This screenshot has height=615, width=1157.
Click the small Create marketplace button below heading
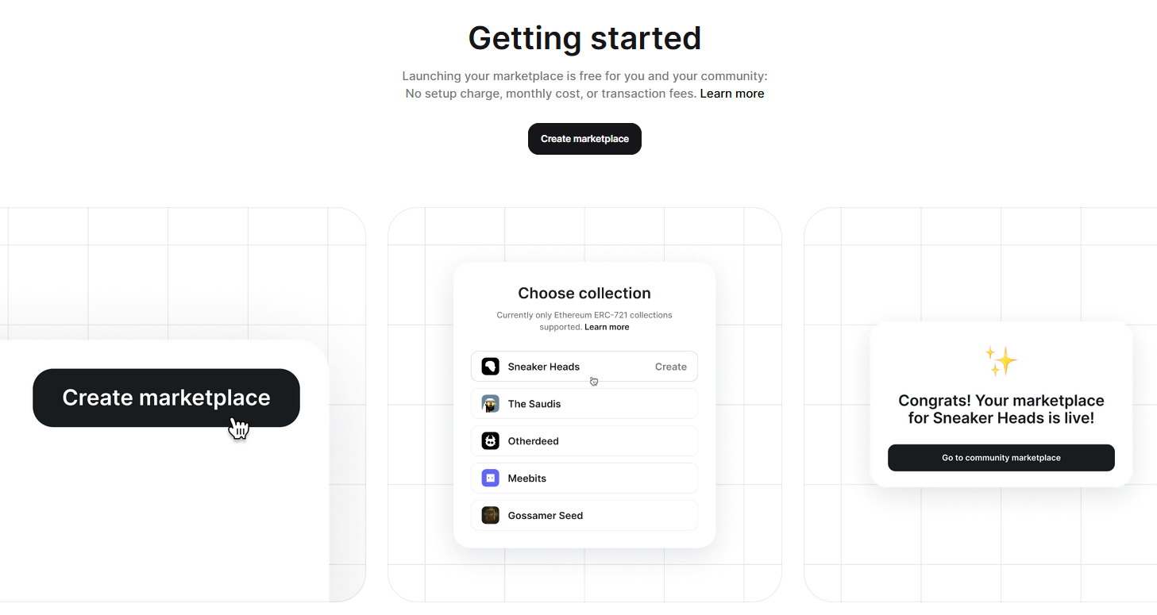584,139
